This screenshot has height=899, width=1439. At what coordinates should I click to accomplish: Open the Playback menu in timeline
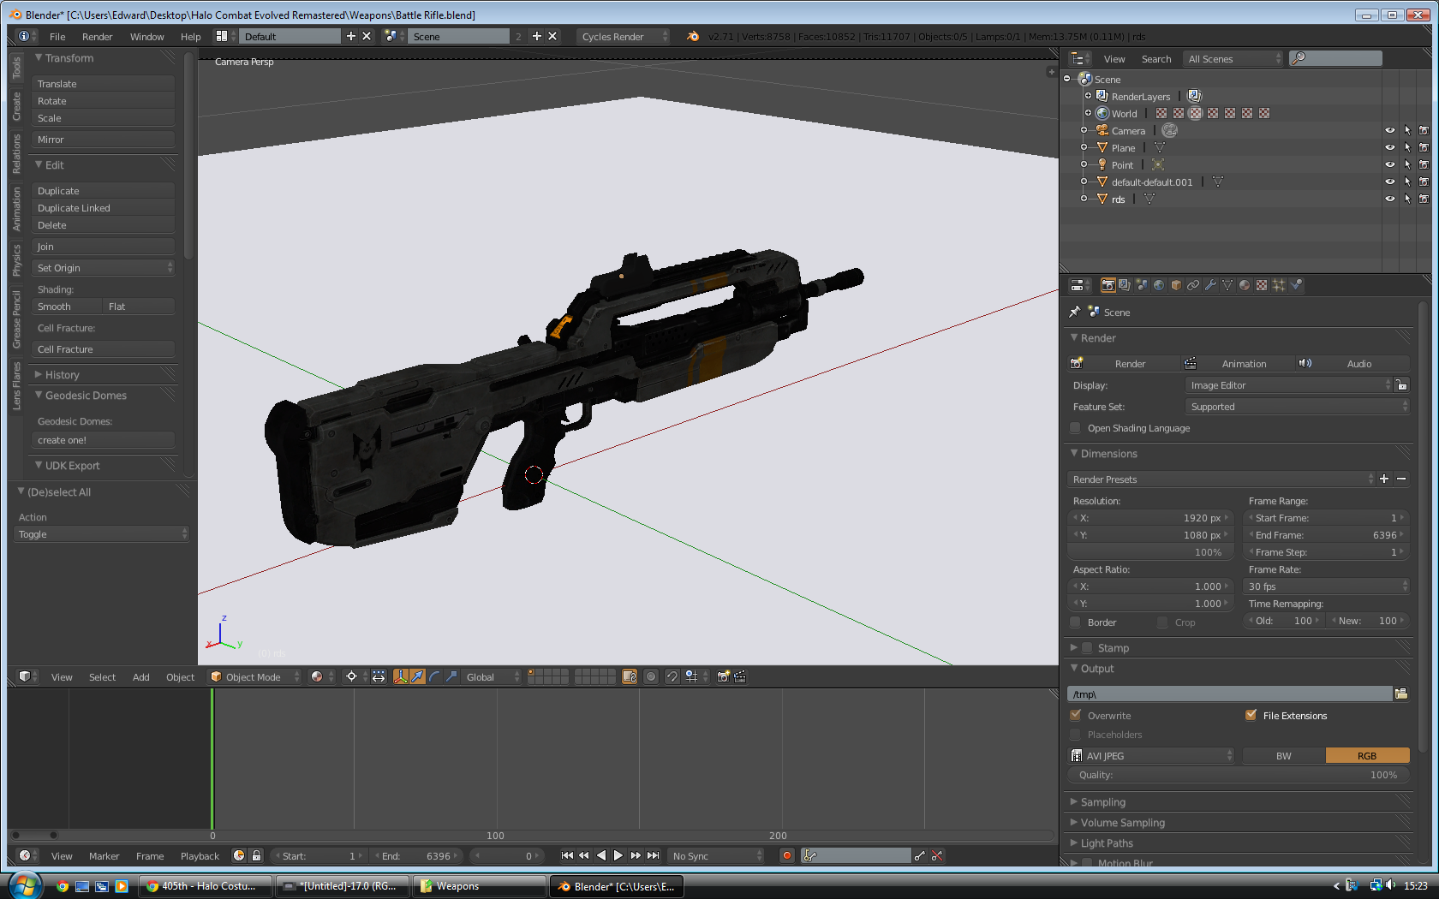click(200, 856)
